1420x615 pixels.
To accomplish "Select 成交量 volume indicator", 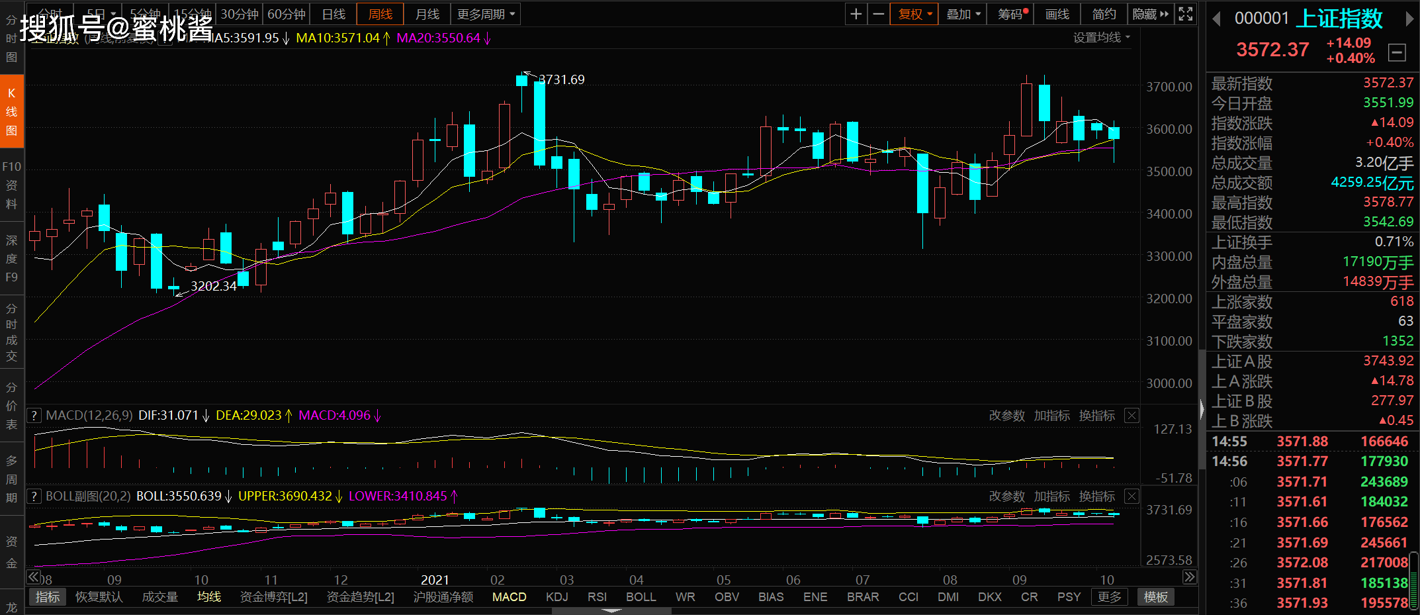I will click(x=160, y=597).
